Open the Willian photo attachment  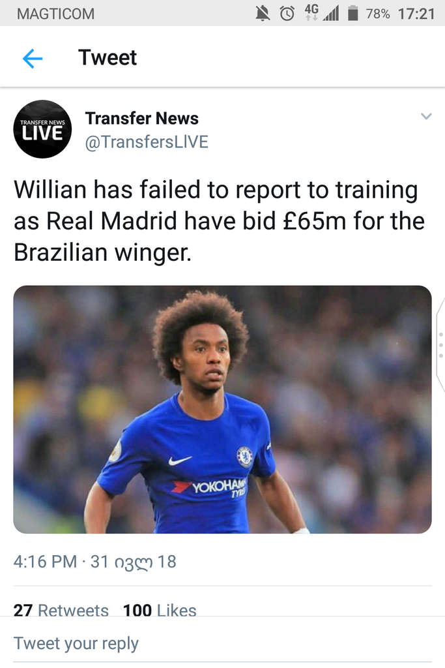(x=223, y=410)
